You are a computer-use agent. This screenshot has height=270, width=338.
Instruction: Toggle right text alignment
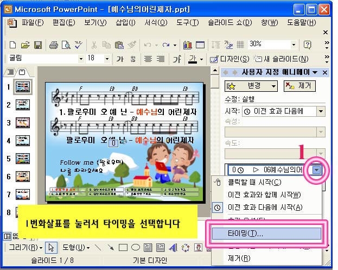point(161,59)
